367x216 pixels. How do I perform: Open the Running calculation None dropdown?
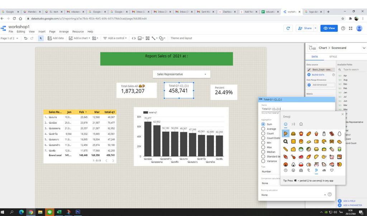294,195
